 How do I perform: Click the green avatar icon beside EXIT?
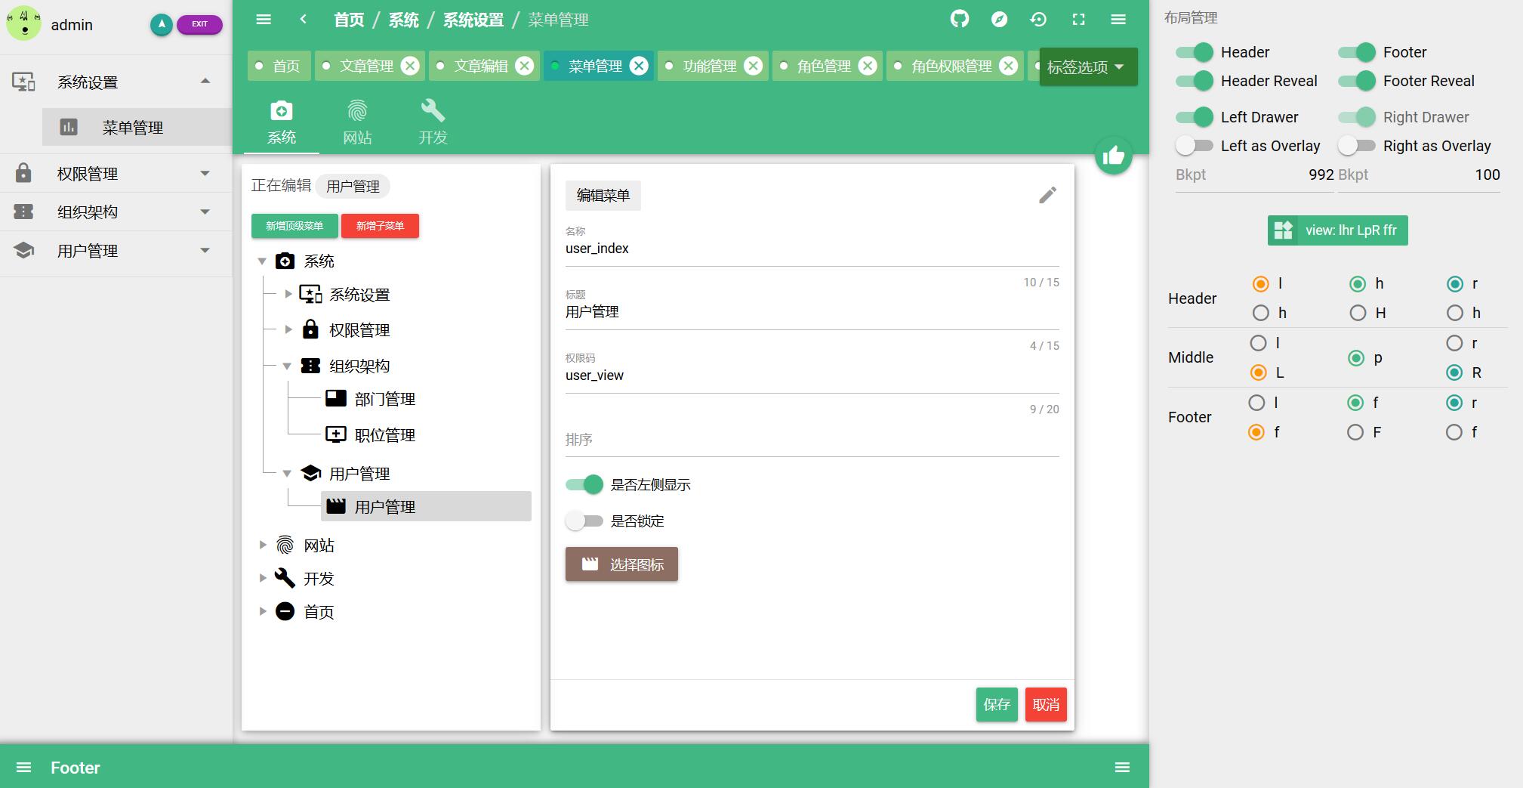pyautogui.click(x=161, y=24)
